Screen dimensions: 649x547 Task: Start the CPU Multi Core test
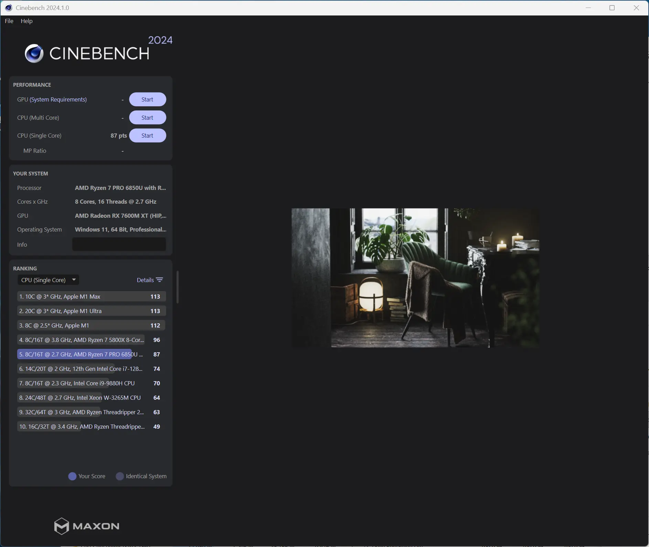pos(148,118)
